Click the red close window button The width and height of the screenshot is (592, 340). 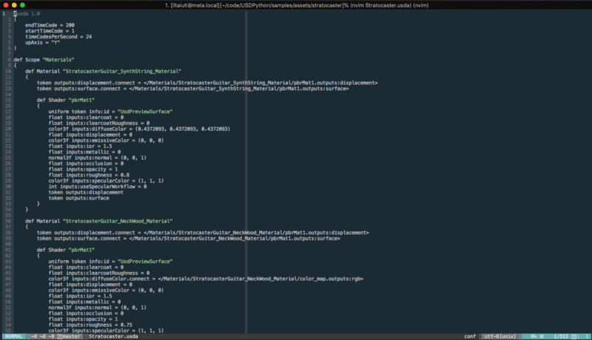point(6,5)
